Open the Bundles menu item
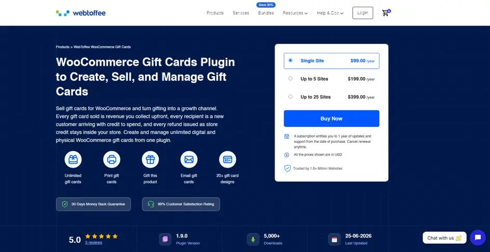This screenshot has width=490, height=252. pos(266,13)
